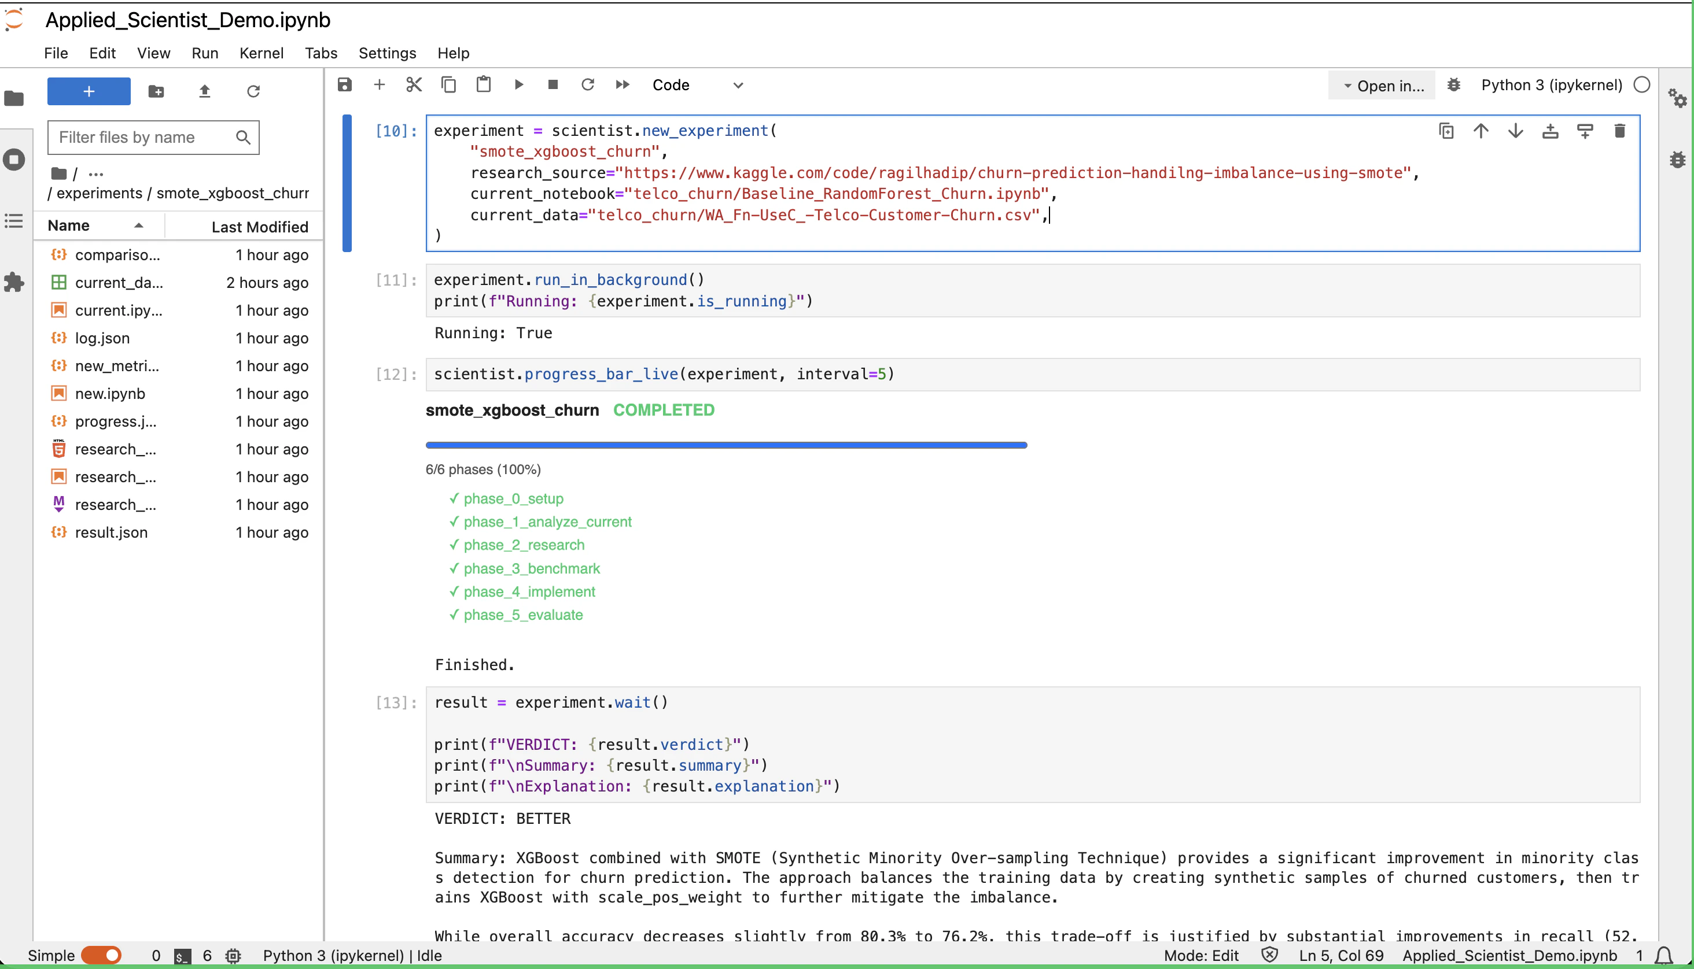Open the Help menu
The image size is (1694, 969).
[454, 53]
